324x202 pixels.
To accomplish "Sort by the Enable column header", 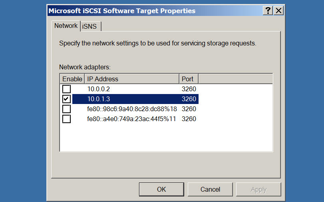I will tap(72, 79).
